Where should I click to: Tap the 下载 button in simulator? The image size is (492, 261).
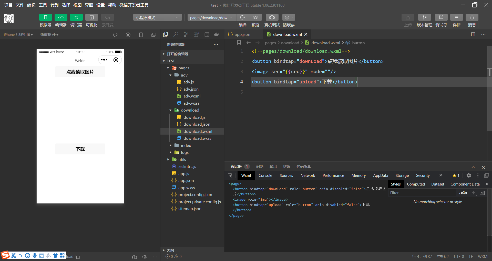(x=80, y=149)
